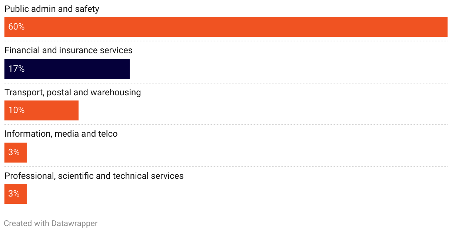Screen dimensions: 452x232
Task: Open the 'Created with Datawrapper' link
Action: coord(51,224)
